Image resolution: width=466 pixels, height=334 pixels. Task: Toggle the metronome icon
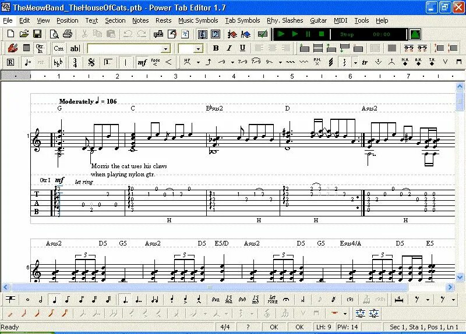tap(415, 34)
